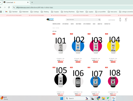This screenshot has width=133, height=101.
Task: Click the cyan ink bottle on blue circle
Action: 78,47
